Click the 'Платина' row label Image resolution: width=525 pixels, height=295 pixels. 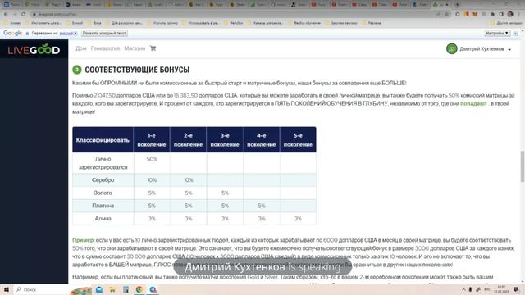tap(103, 206)
